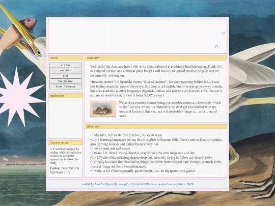275x206 pixels.
Task: Go to the blog page
Action: (x=65, y=76)
